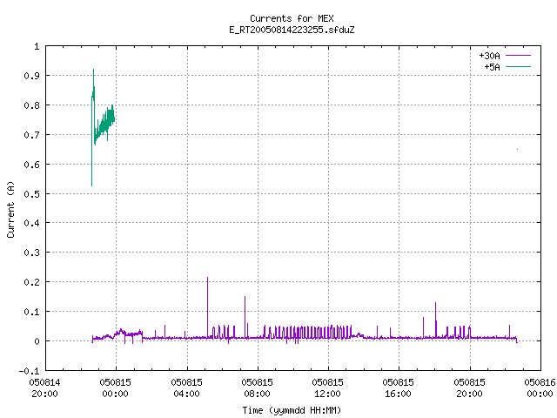Click the x-axis label 050815 12:00
This screenshot has height=418, width=557.
(x=328, y=388)
